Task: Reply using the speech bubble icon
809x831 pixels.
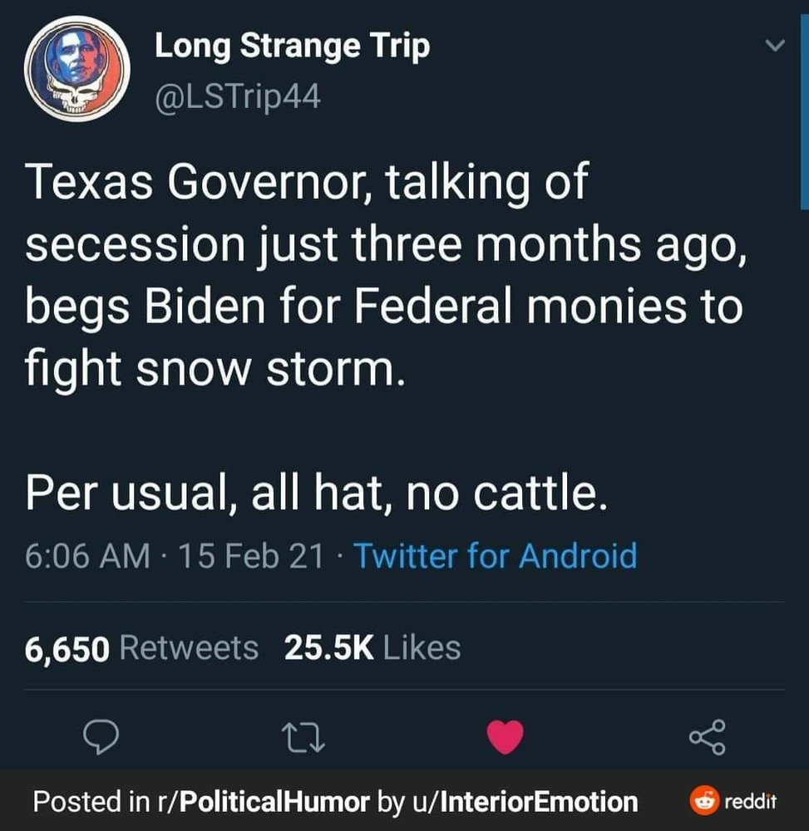Action: [103, 736]
